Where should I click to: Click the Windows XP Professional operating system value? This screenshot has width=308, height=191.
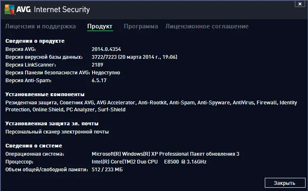pyautogui.click(x=165, y=154)
